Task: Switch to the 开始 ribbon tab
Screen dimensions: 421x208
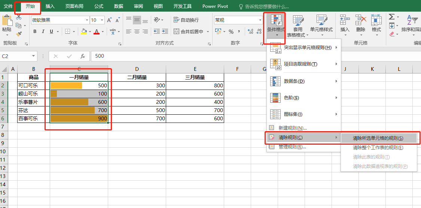Action: [x=30, y=6]
